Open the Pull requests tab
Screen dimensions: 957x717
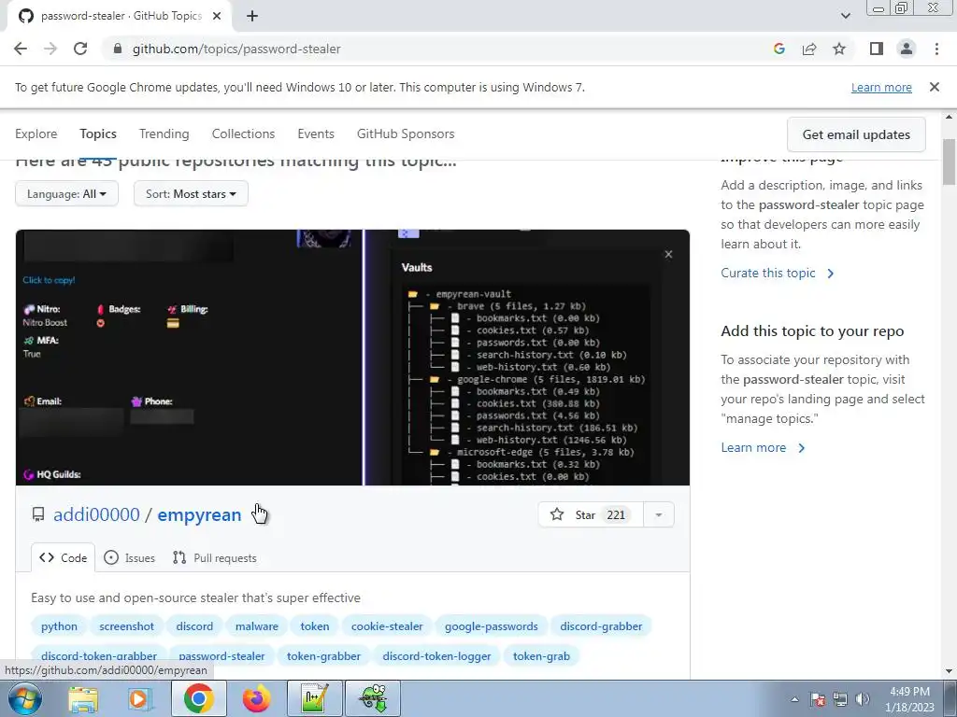tap(215, 558)
